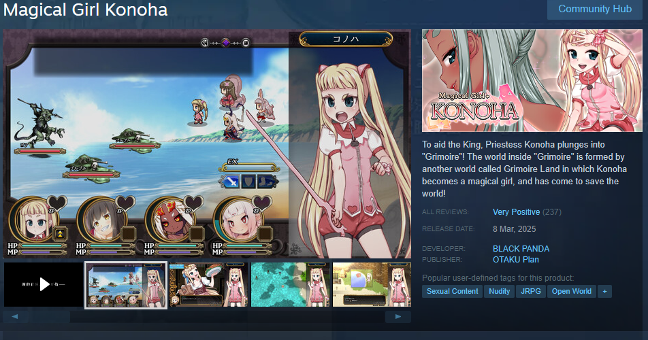This screenshot has height=340, width=648.
Task: Click the right scroll arrow under thumbnails
Action: (398, 316)
